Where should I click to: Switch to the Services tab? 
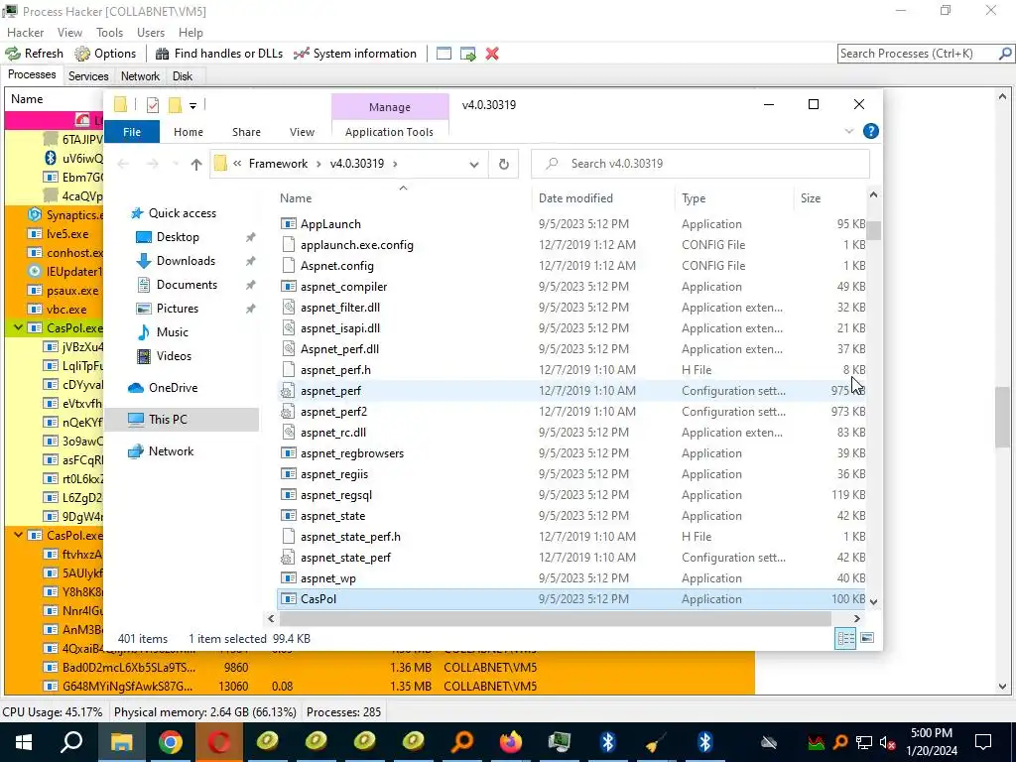tap(88, 75)
